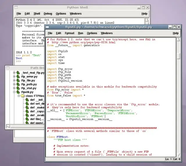The height and width of the screenshot is (166, 186).
Task: Open the Debug menu in Python Shell
Action: [48, 14]
